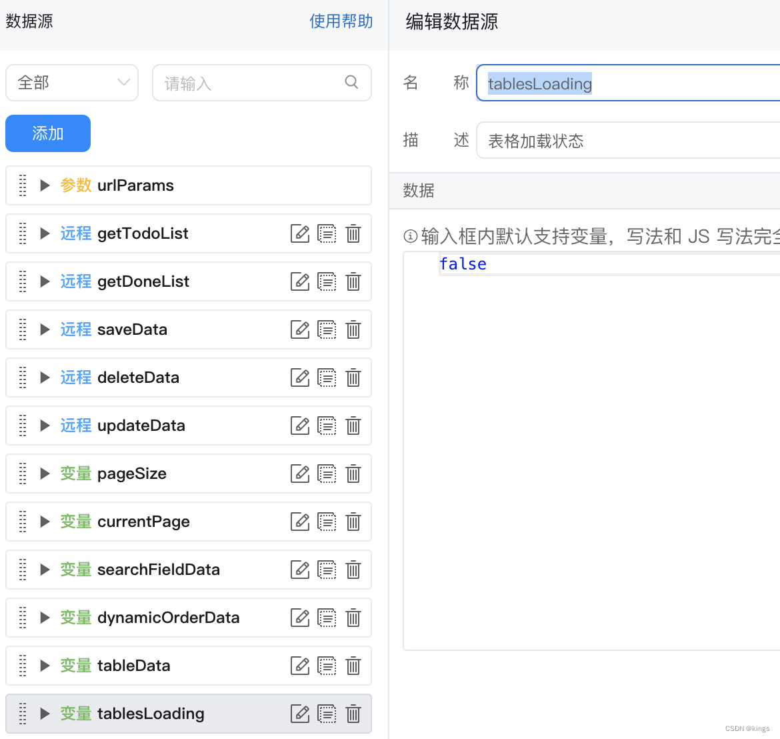The image size is (780, 739).
Task: Click drag handle of urlParams row
Action: (x=23, y=185)
